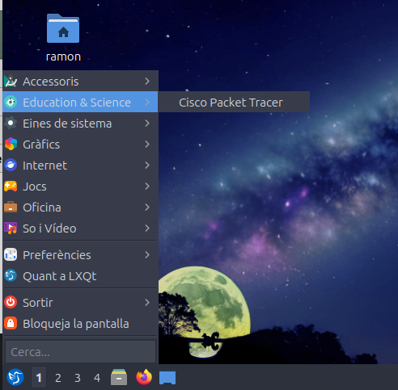Click the Oficina briefcase icon
The image size is (398, 390).
[x=11, y=207]
